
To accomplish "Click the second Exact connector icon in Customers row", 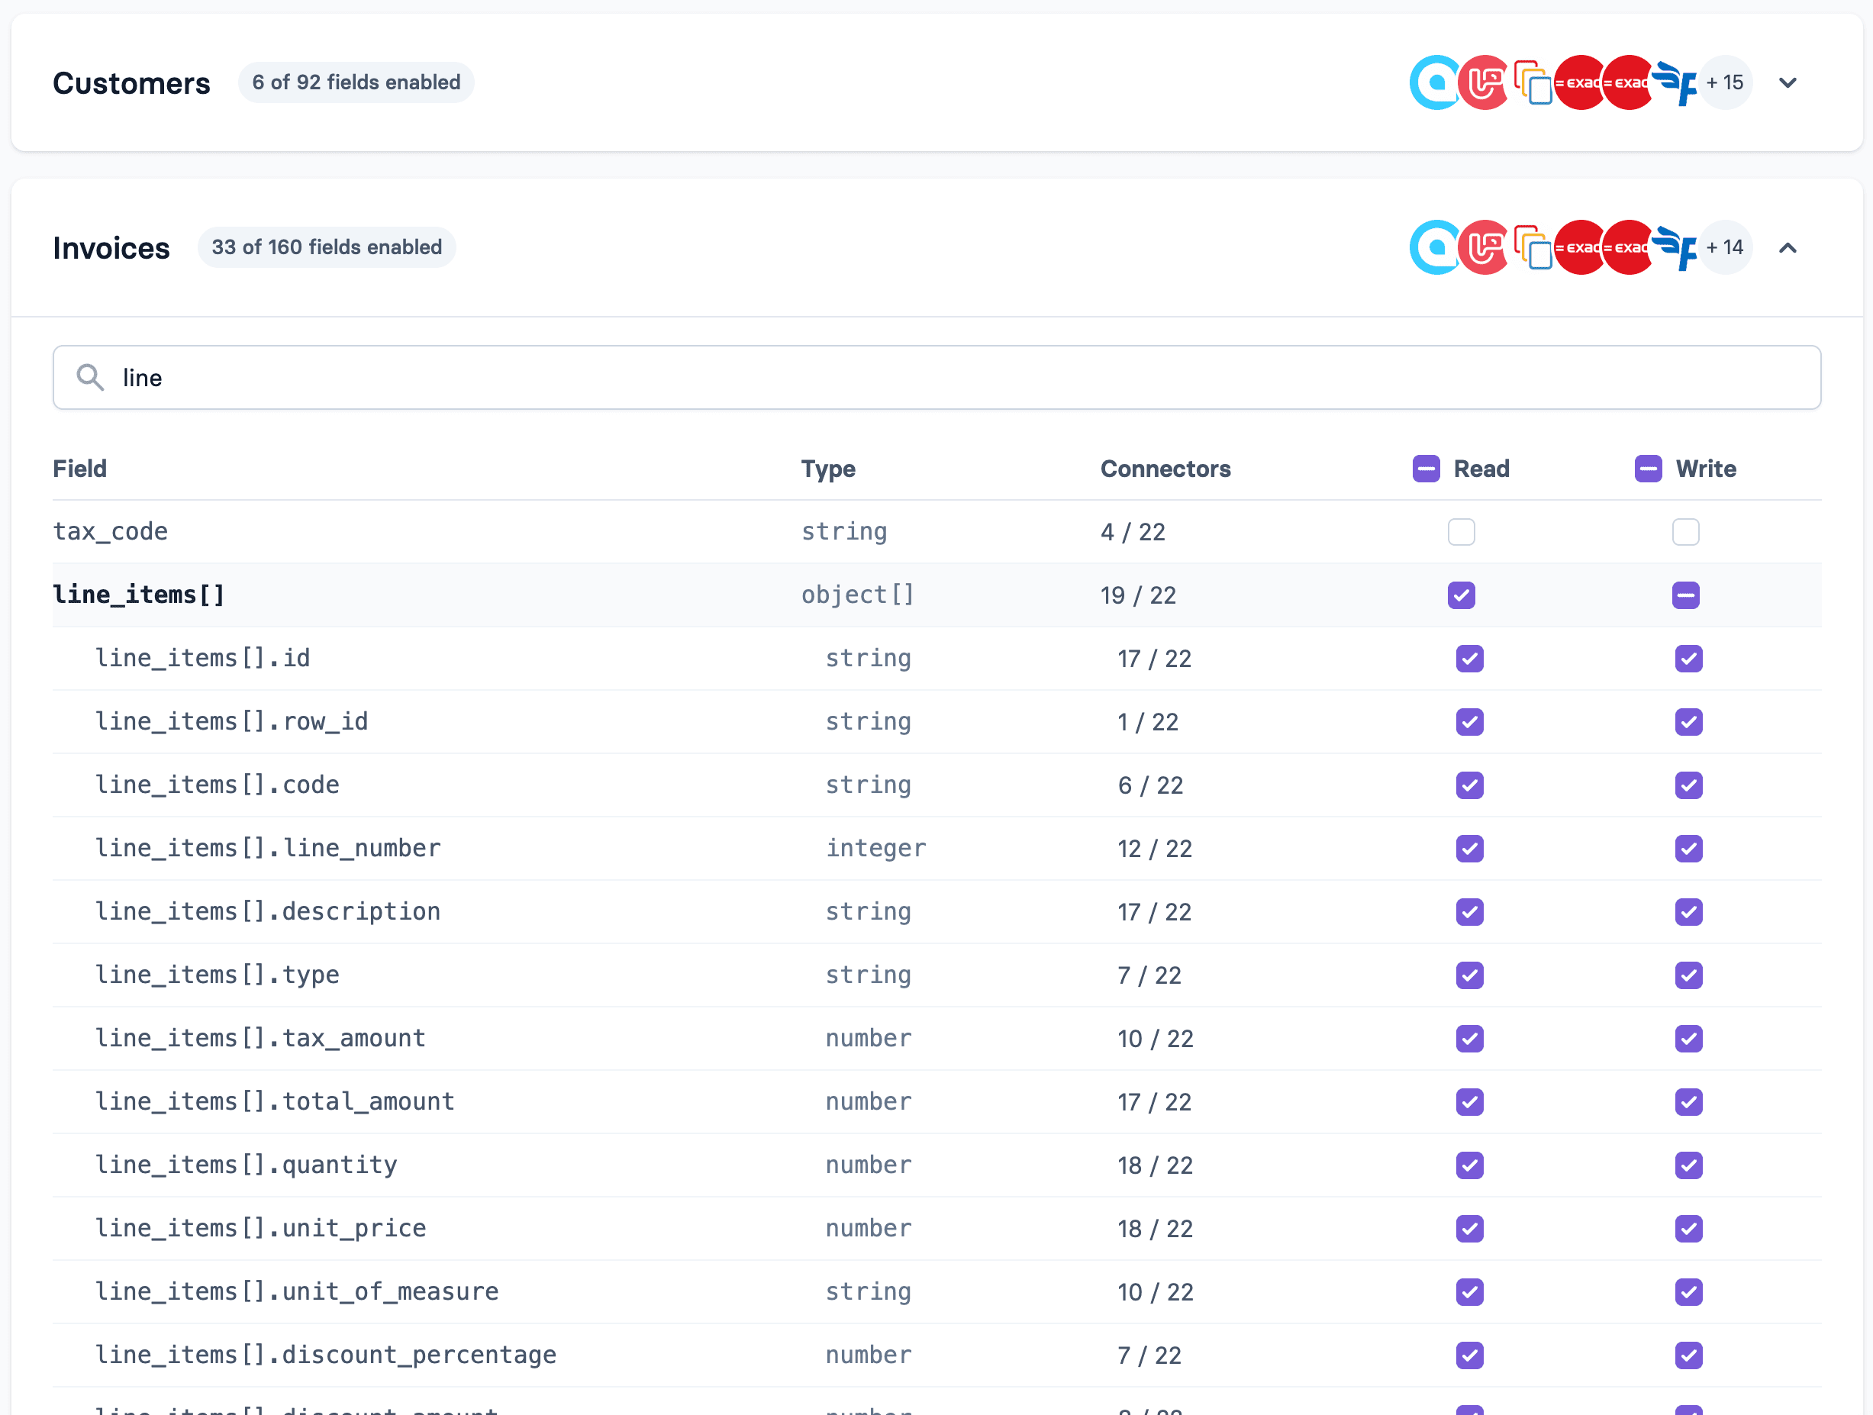I will click(1627, 82).
